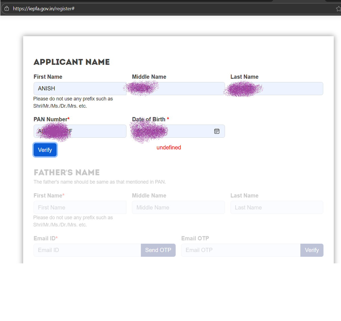Image resolution: width=341 pixels, height=321 pixels.
Task: Click the APPLICANT NAME heading
Action: click(x=72, y=62)
